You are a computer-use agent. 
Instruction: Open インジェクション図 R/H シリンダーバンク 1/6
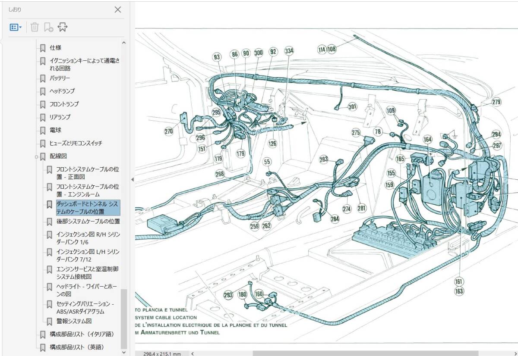point(88,238)
